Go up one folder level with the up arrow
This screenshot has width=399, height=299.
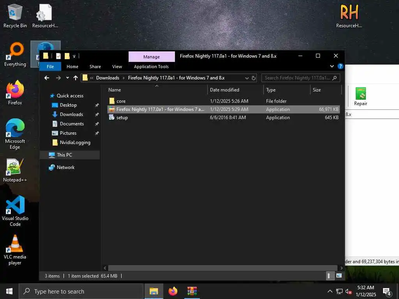[76, 78]
